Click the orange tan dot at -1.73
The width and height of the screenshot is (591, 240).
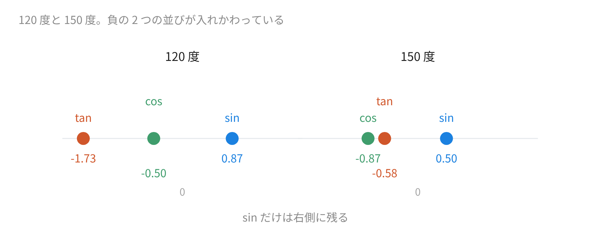tap(83, 138)
